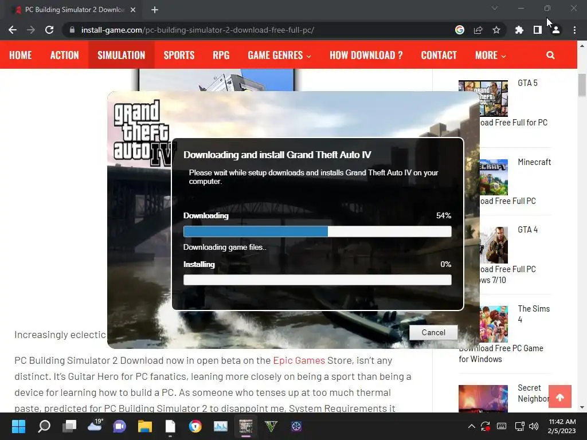Click the Downloading progress bar
This screenshot has width=587, height=440.
pos(318,231)
